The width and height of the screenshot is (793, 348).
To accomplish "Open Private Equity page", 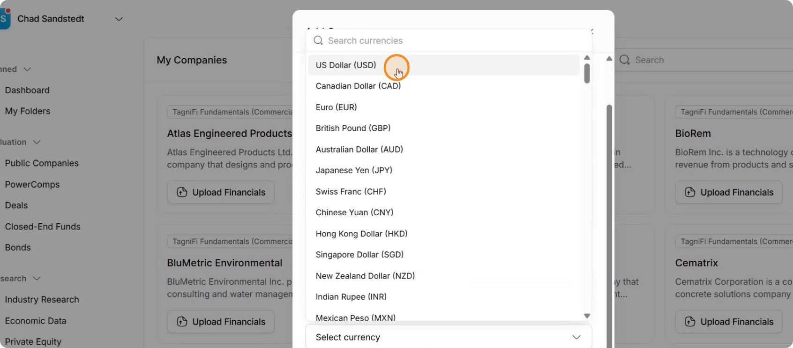I will click(x=33, y=341).
